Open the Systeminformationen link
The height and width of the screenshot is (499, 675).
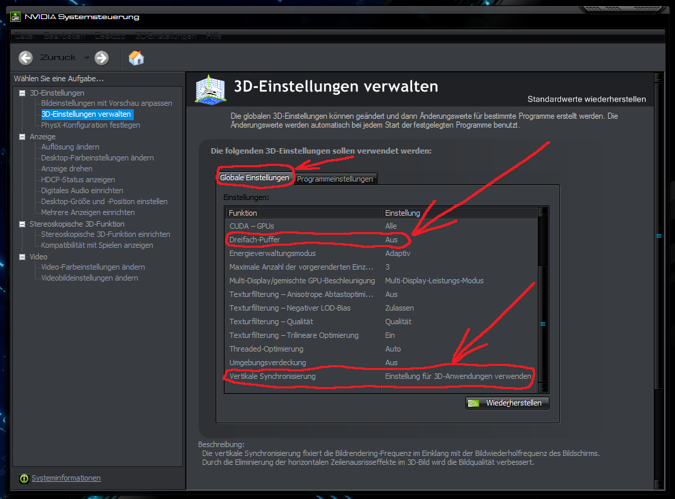click(x=66, y=478)
